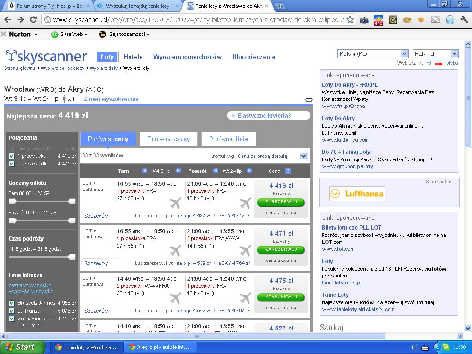The image size is (472, 354).
Task: Open a new browser tab
Action: tap(280, 6)
